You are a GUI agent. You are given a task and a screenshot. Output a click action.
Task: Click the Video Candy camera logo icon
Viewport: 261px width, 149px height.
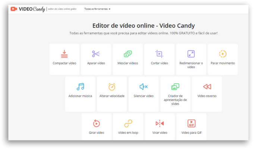pyautogui.click(x=14, y=9)
